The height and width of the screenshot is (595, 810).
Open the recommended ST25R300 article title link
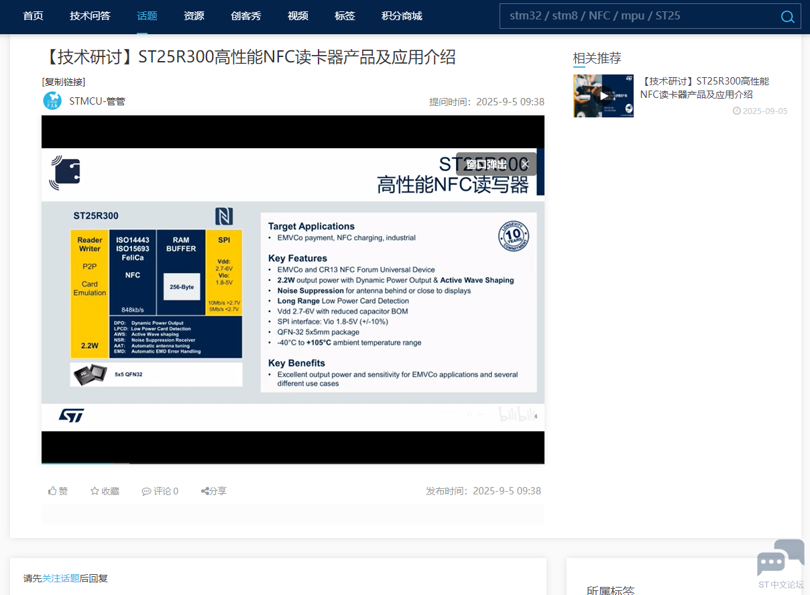point(705,88)
